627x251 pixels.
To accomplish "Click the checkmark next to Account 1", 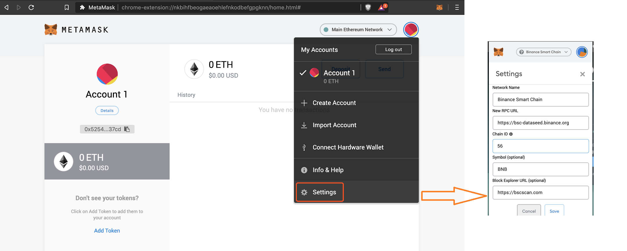I will (x=303, y=73).
